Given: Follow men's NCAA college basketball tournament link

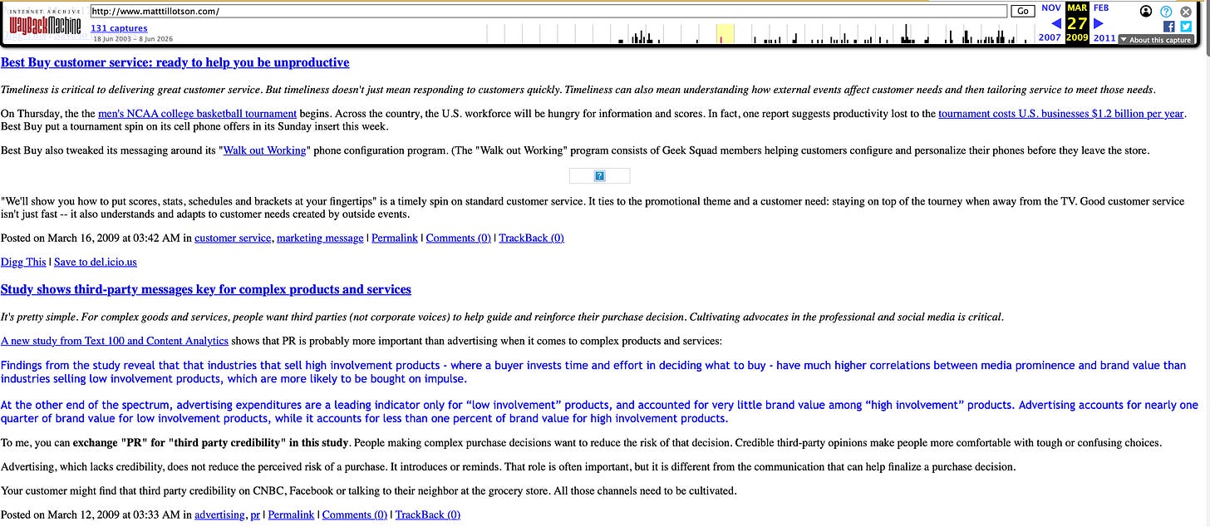Looking at the screenshot, I should click(197, 114).
